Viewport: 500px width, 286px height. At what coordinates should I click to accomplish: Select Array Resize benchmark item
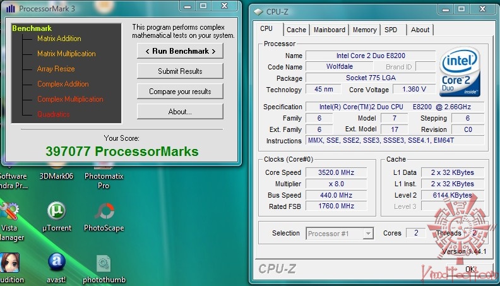56,69
